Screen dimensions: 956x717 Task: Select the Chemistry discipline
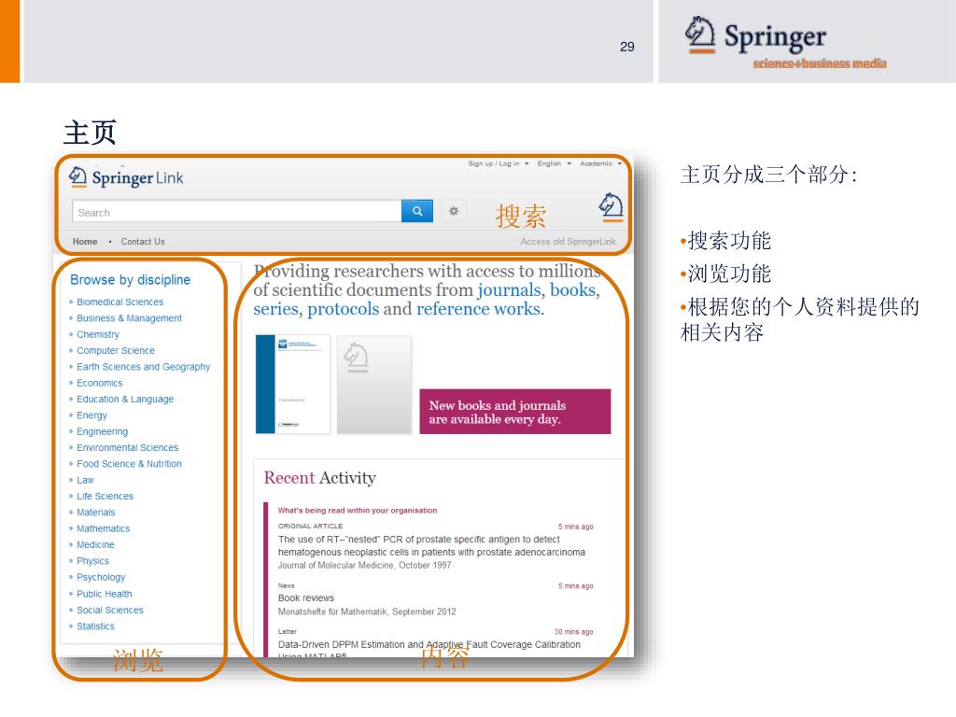click(97, 334)
